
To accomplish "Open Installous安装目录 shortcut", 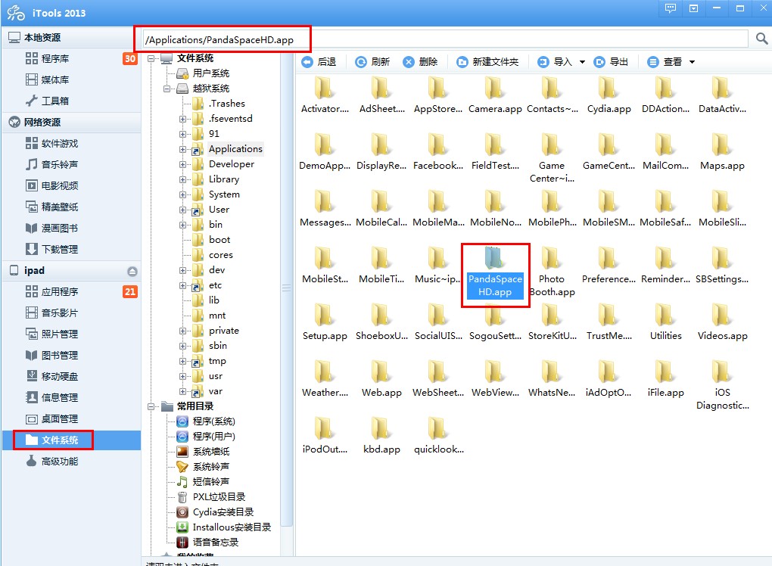I will (x=232, y=527).
